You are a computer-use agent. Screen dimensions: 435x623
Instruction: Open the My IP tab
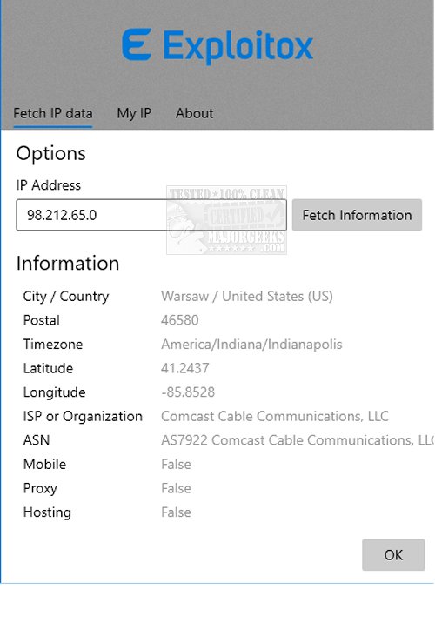[x=134, y=113]
